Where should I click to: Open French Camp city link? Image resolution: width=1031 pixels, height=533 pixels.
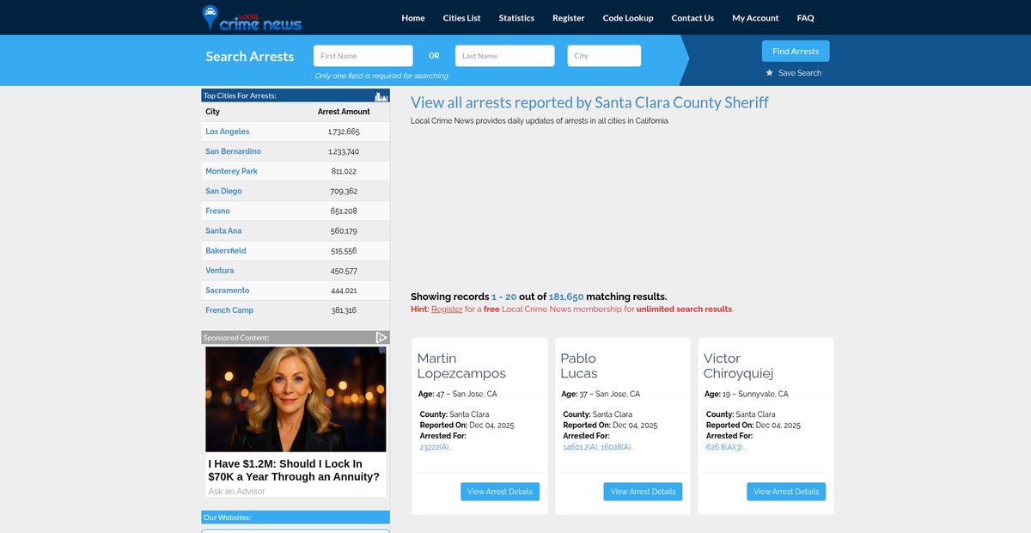coord(229,310)
